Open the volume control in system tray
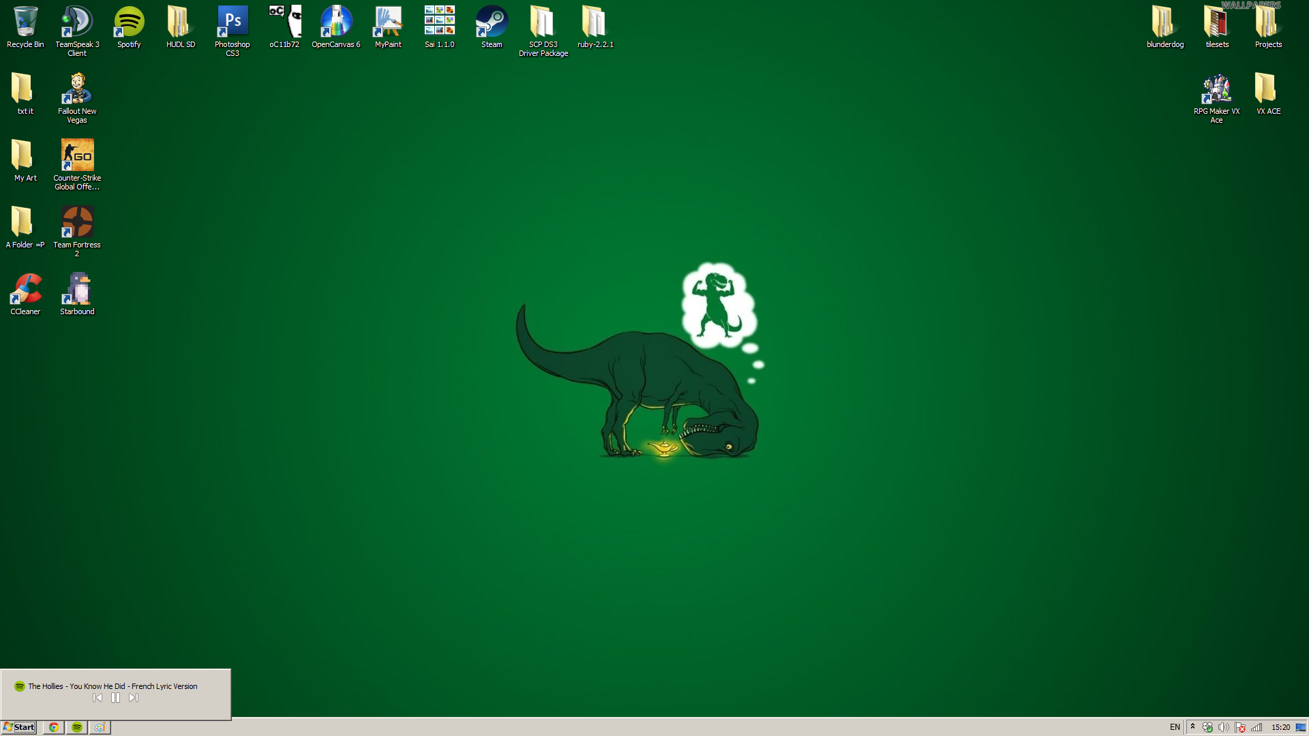The height and width of the screenshot is (736, 1309). [x=1224, y=727]
